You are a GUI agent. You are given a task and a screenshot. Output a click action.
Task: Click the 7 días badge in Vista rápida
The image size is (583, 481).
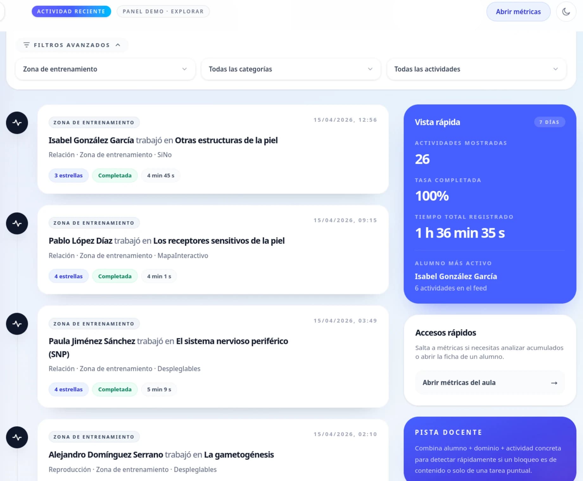coord(549,122)
